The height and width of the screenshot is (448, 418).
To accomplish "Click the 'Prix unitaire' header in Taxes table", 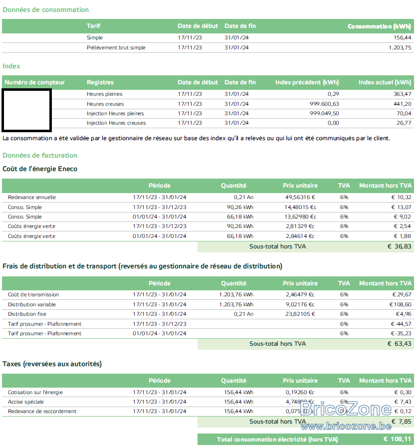I will point(300,381).
